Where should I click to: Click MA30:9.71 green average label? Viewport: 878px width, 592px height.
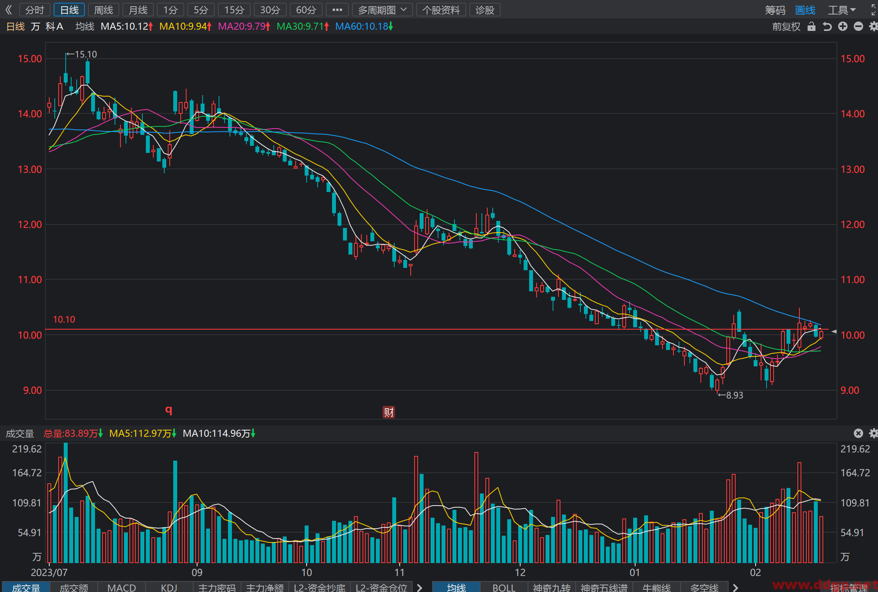303,27
